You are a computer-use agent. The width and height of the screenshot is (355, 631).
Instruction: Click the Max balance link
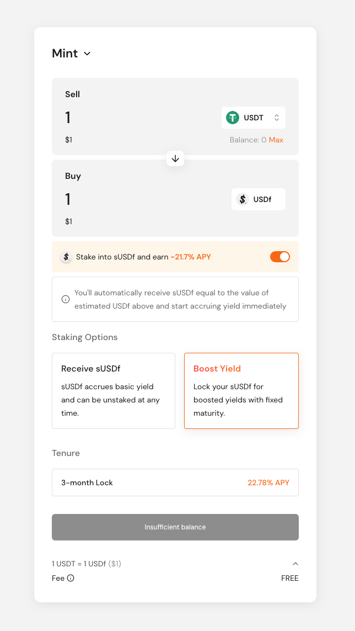point(276,140)
